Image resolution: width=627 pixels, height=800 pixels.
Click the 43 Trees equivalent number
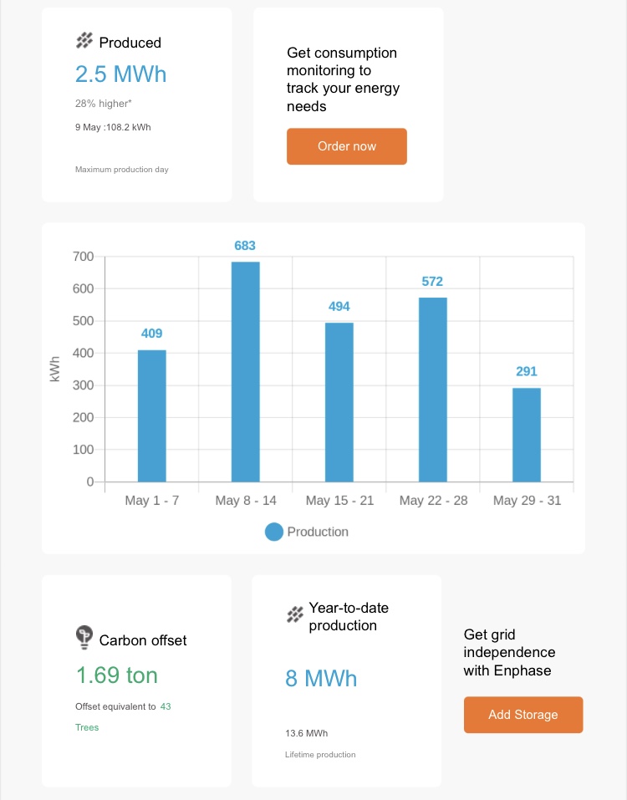coord(166,706)
